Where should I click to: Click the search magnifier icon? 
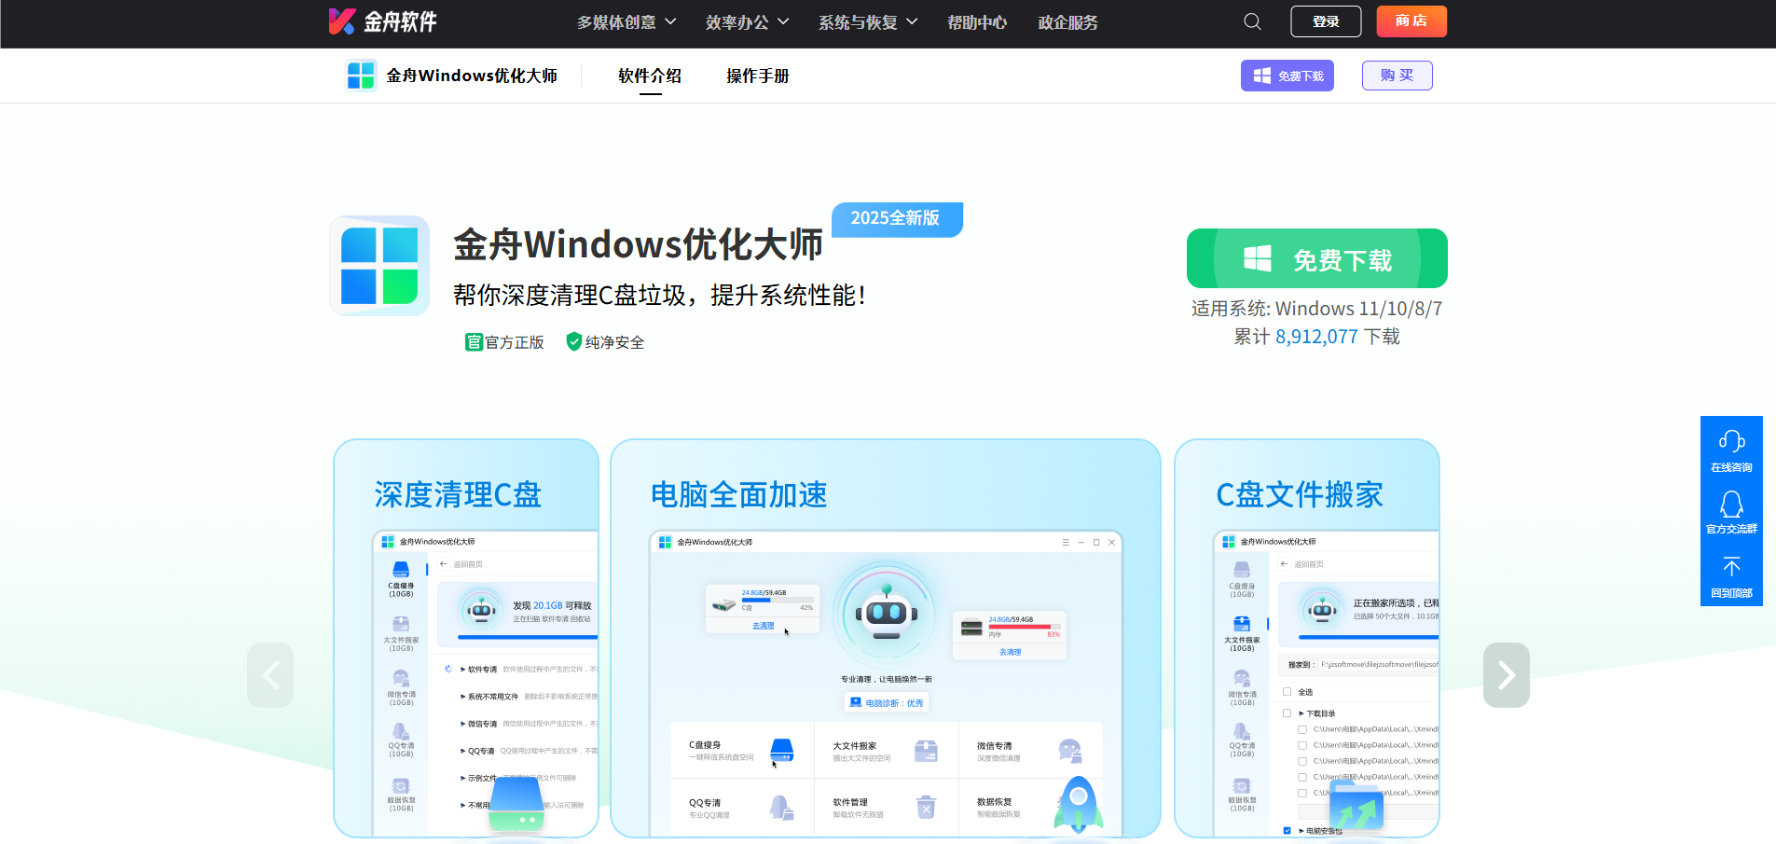[1252, 21]
